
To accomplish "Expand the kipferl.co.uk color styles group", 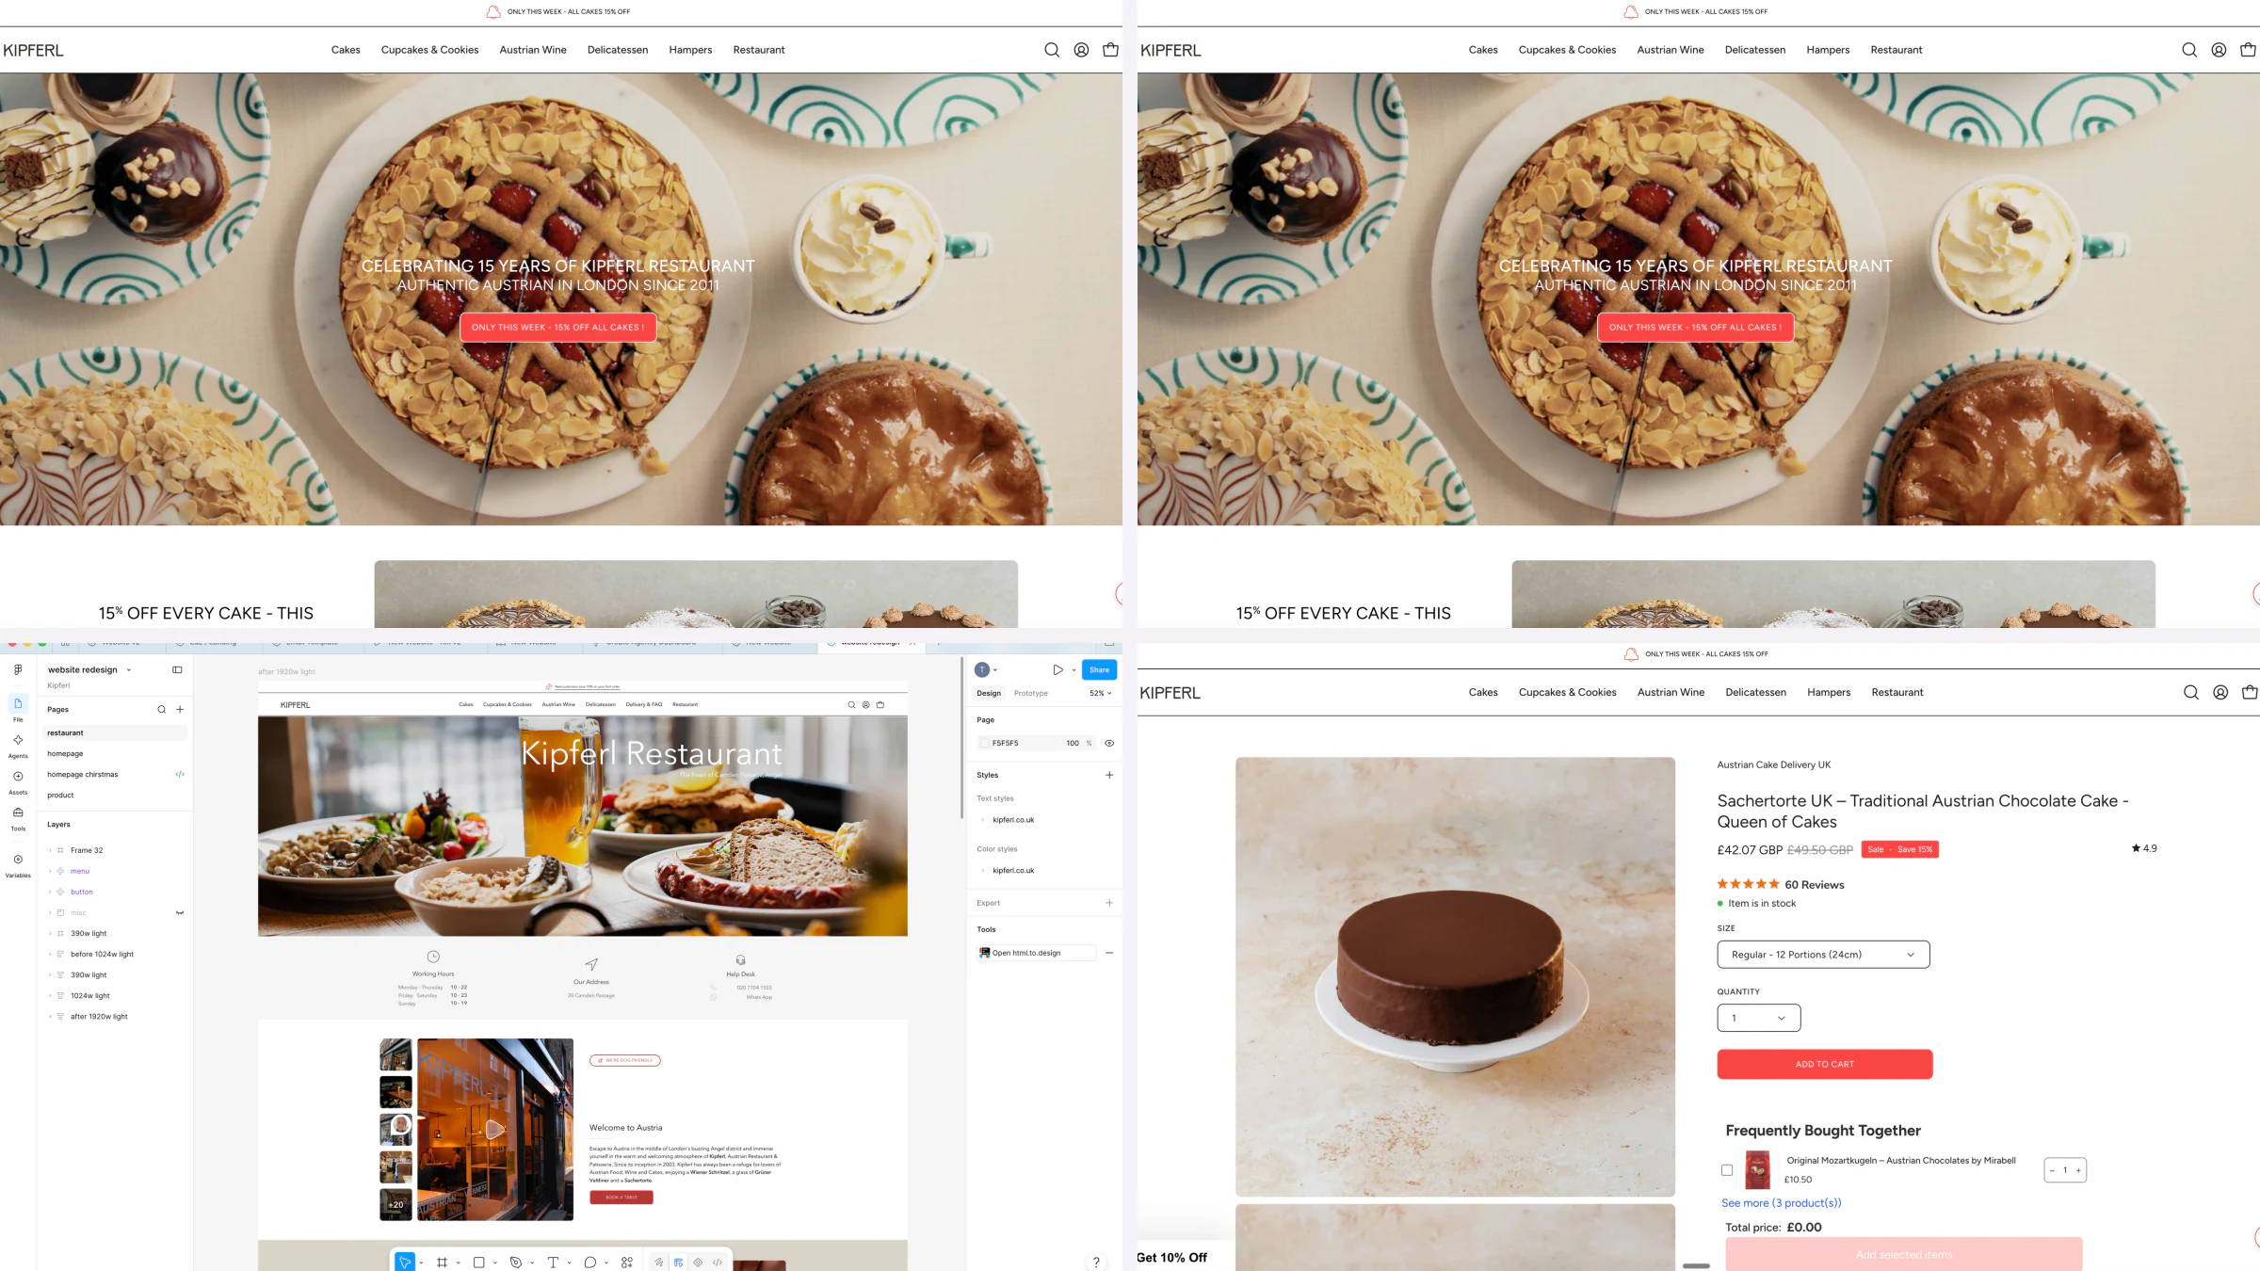I will 983,871.
